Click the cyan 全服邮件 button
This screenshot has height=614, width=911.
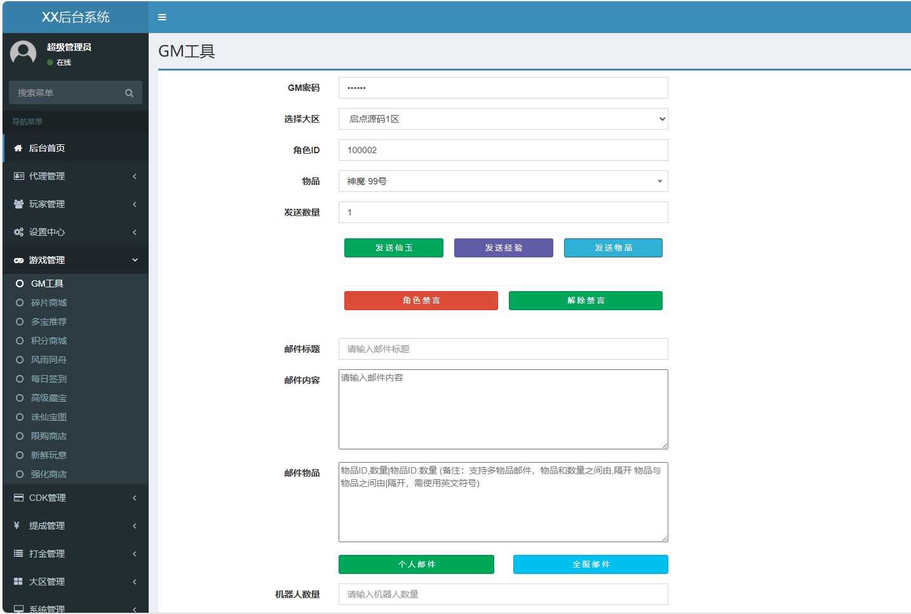591,564
